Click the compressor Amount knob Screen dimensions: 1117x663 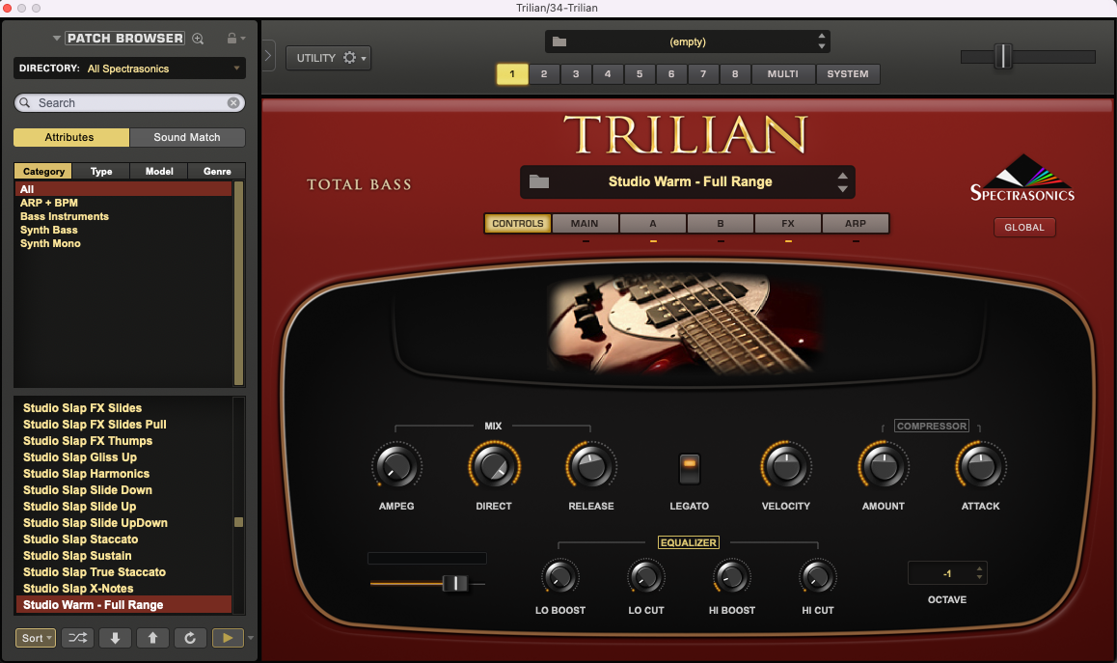pyautogui.click(x=884, y=467)
